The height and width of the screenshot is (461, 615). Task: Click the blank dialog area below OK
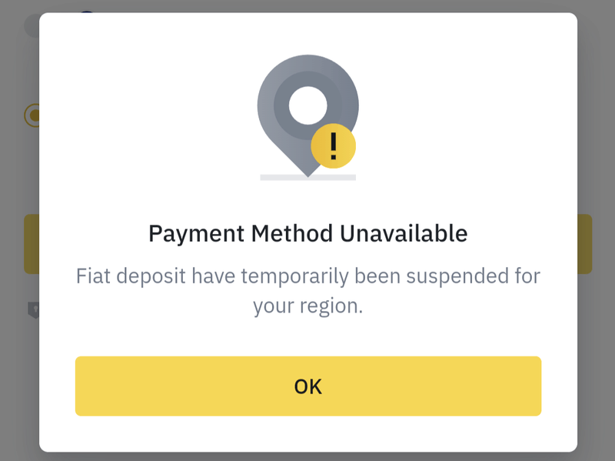308,434
